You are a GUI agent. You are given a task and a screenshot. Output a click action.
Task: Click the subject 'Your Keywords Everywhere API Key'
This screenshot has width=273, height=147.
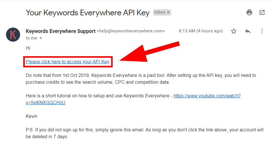pos(88,13)
